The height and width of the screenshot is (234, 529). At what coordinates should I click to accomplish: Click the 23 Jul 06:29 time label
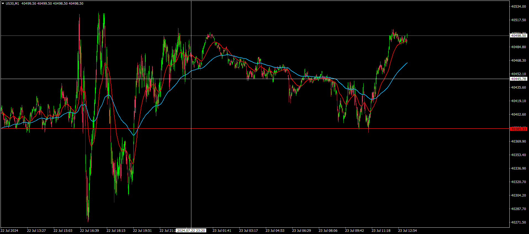pyautogui.click(x=301, y=231)
